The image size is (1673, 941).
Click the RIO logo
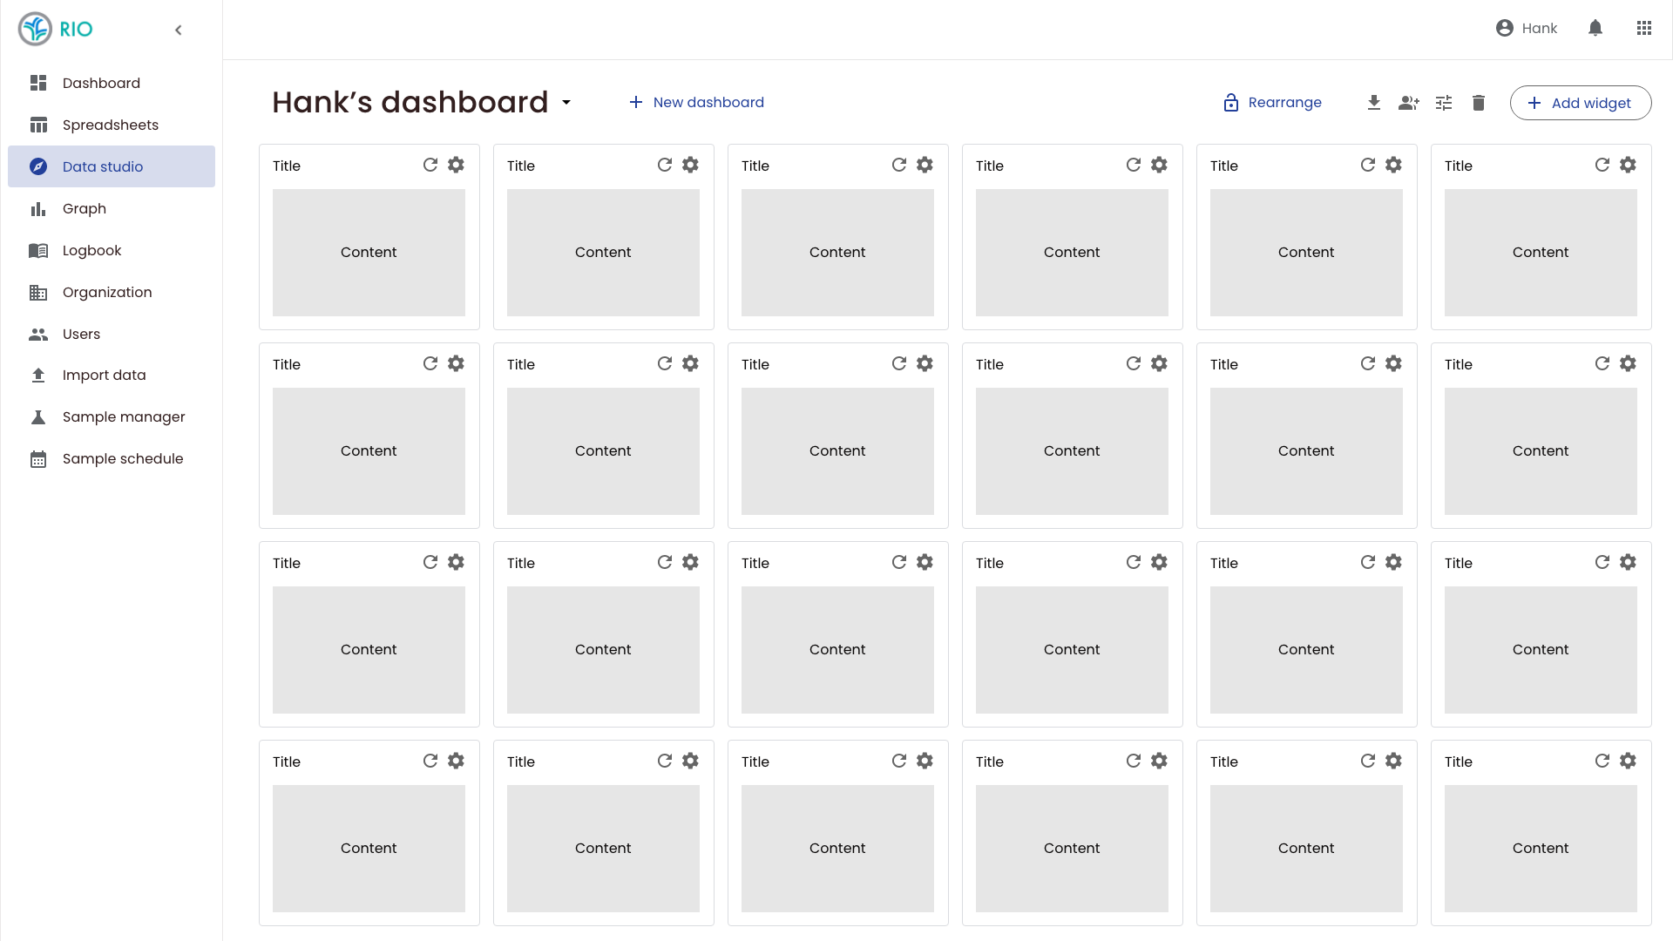tap(56, 29)
